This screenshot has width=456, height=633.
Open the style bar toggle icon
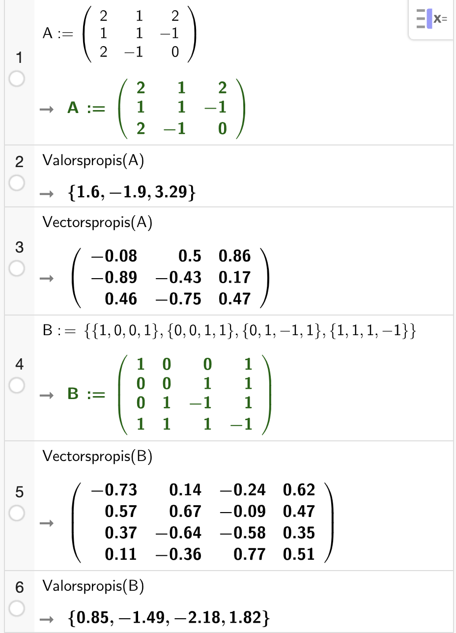point(431,20)
